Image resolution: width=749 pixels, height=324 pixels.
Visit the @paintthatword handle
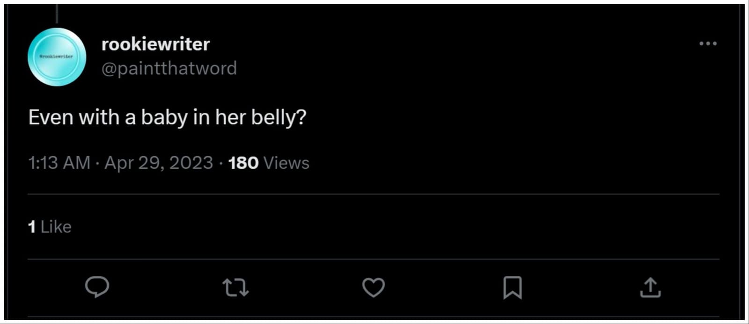(169, 68)
